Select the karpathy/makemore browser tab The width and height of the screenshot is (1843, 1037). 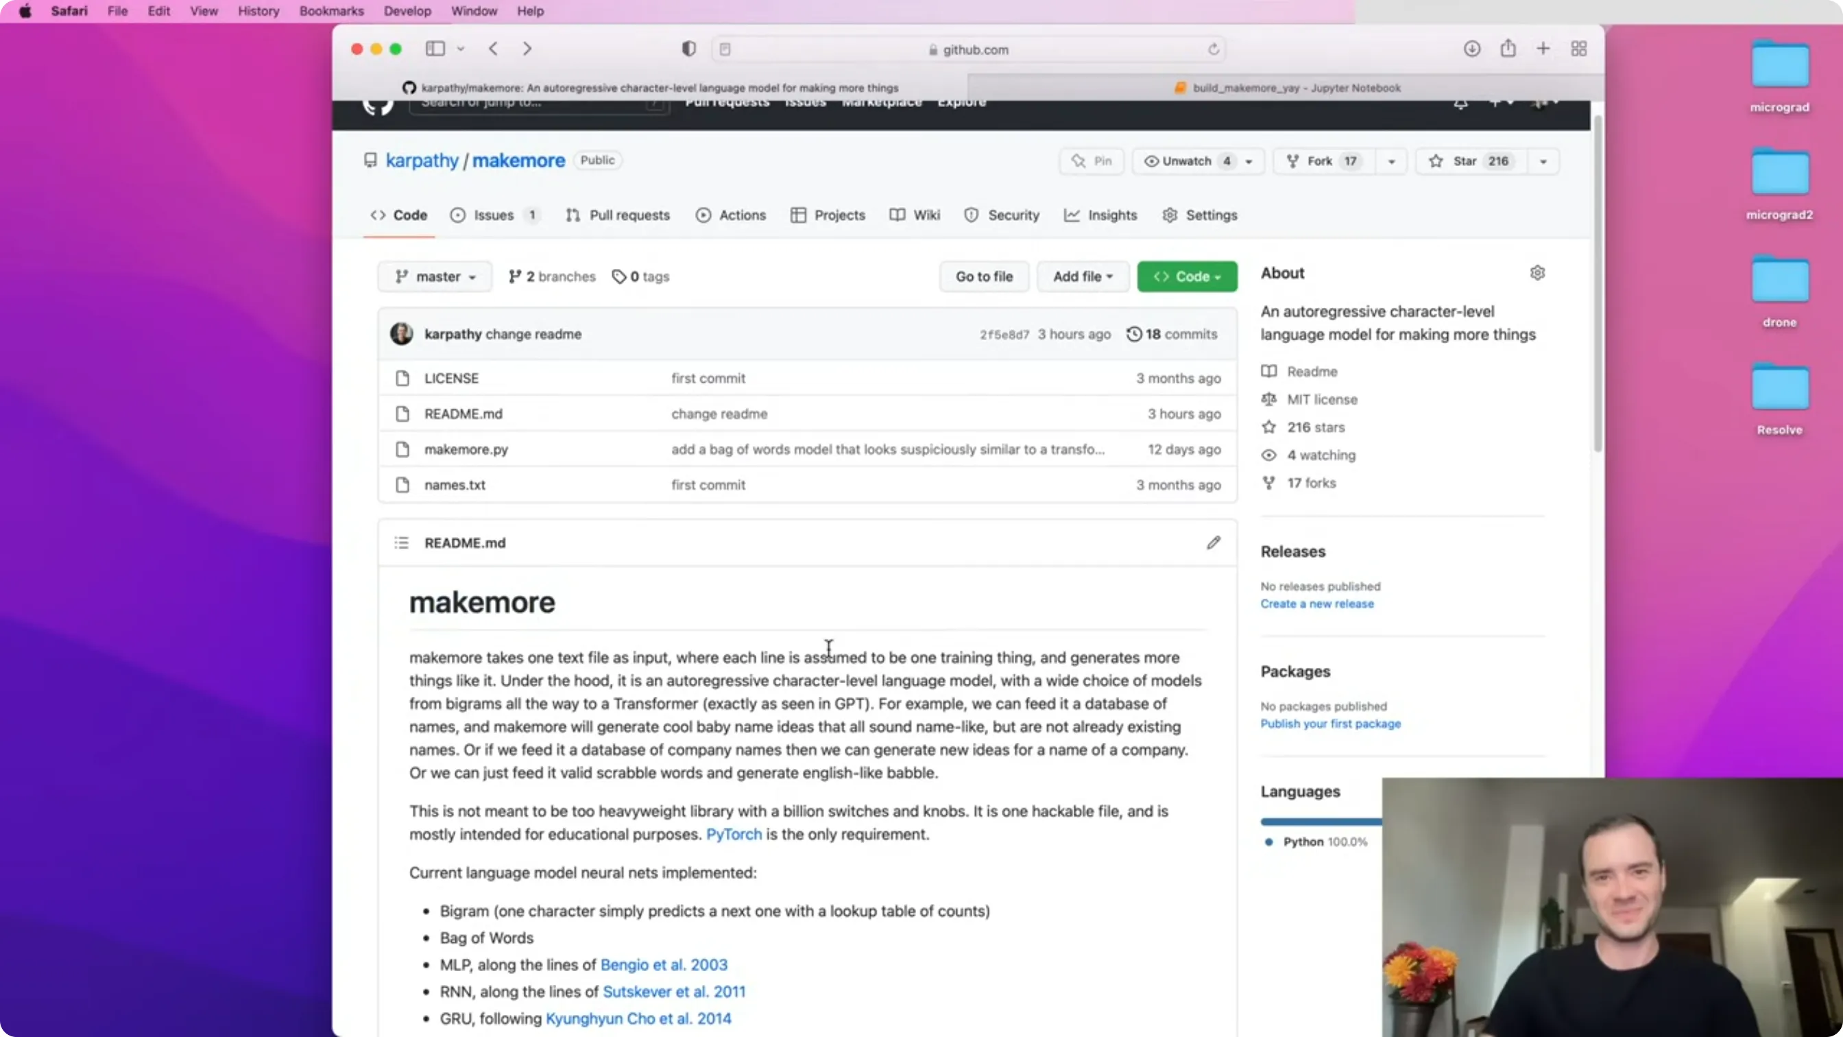651,87
